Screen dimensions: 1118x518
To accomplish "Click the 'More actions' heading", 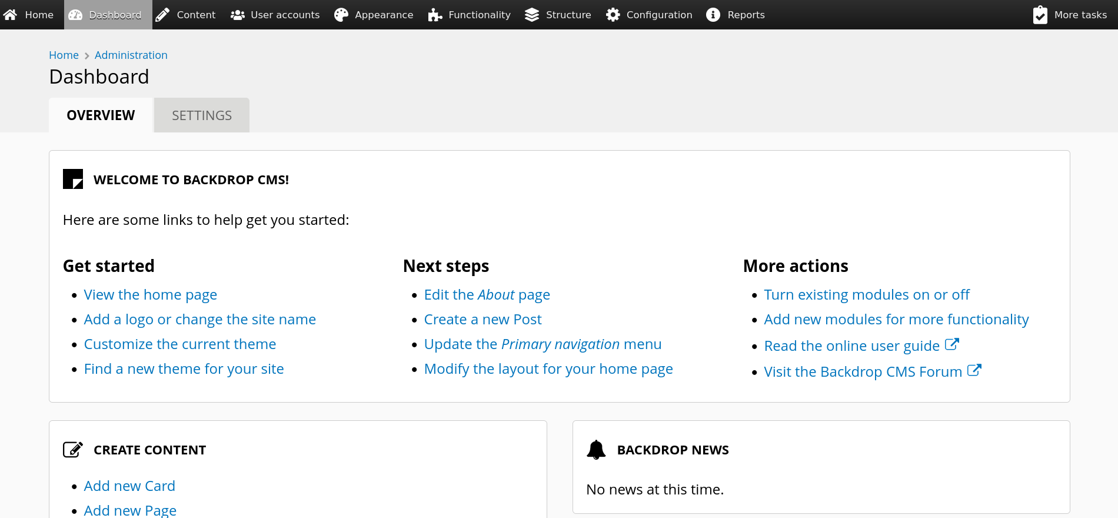I will tap(796, 266).
